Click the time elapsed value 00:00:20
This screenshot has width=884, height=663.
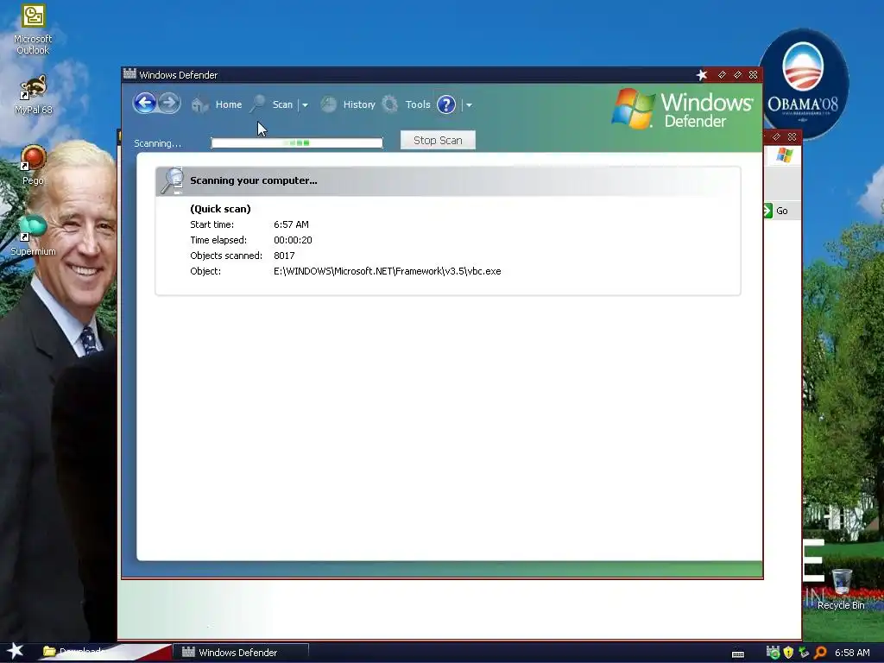click(x=294, y=240)
